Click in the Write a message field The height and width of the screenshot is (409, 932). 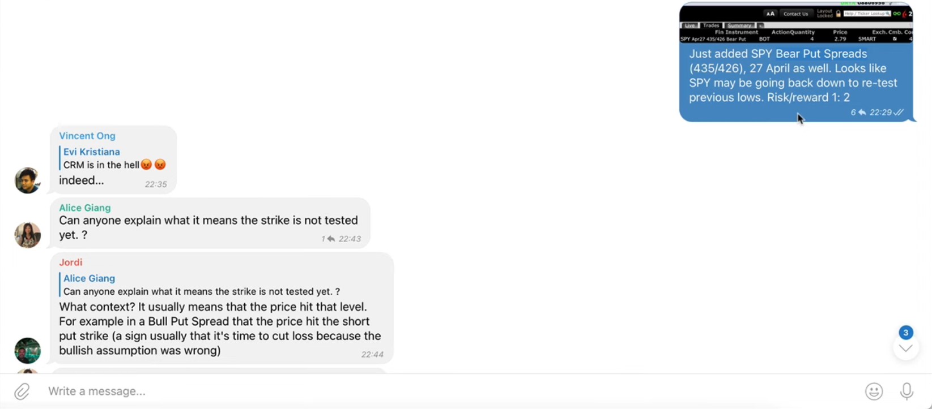click(448, 391)
